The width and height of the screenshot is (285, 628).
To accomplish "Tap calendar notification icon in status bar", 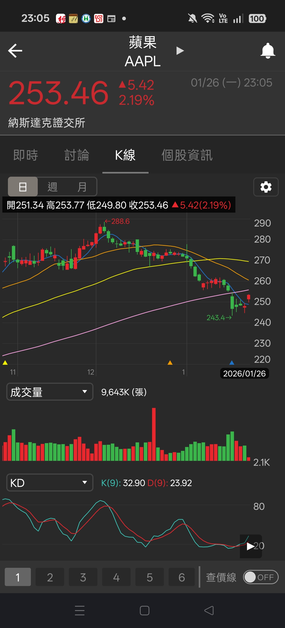I will tap(111, 18).
